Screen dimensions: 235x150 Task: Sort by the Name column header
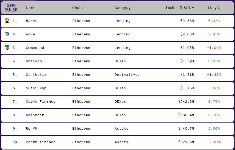coord(31,8)
